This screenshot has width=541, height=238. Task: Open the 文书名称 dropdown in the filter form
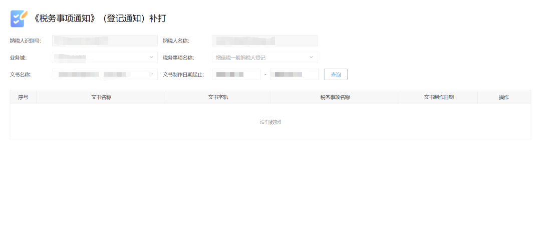105,75
